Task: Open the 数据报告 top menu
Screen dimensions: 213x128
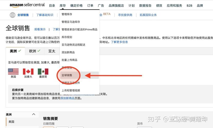Action: [145, 6]
